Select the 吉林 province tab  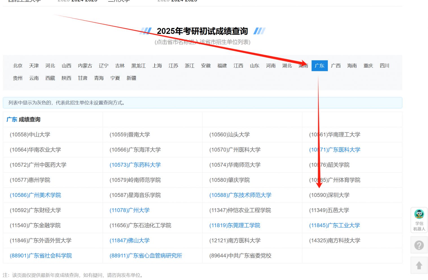click(x=120, y=66)
